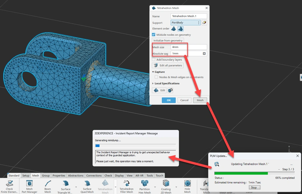Image resolution: width=302 pixels, height=194 pixels.
Task: Switch to the Connections tab
Action: coord(94,175)
